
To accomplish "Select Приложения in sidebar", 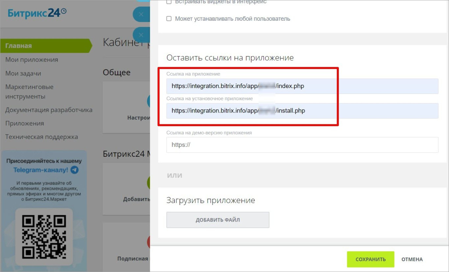I will click(x=25, y=123).
